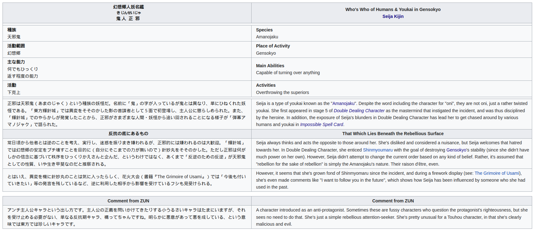The width and height of the screenshot is (535, 231).
Task: Click Japanese paragraph starting とはいえ、異変を機に
Action: [x=127, y=180]
